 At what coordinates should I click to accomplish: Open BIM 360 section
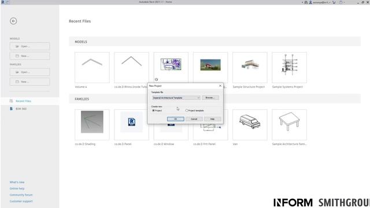(21, 109)
